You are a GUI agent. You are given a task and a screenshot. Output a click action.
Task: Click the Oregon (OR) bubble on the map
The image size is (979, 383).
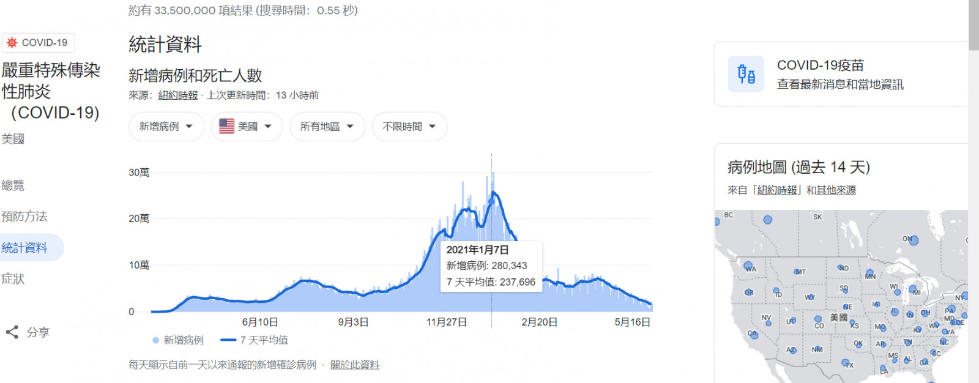[749, 292]
